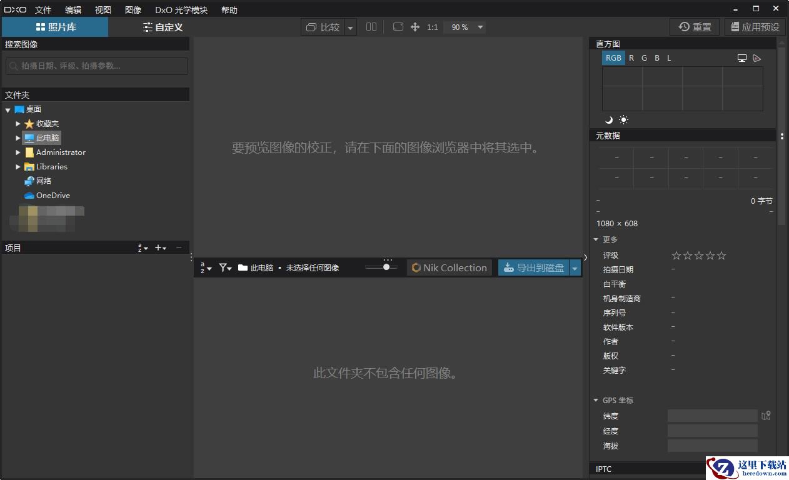This screenshot has width=789, height=480.
Task: Set rating to five stars
Action: point(721,256)
